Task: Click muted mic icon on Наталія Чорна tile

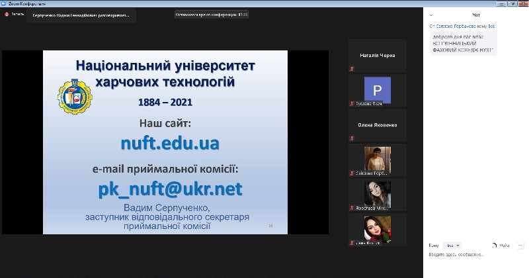Action: point(352,68)
